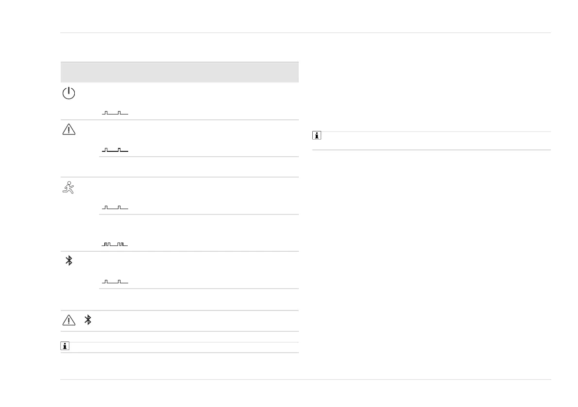
Task: Click the info icon in the right column
Action: (x=317, y=136)
